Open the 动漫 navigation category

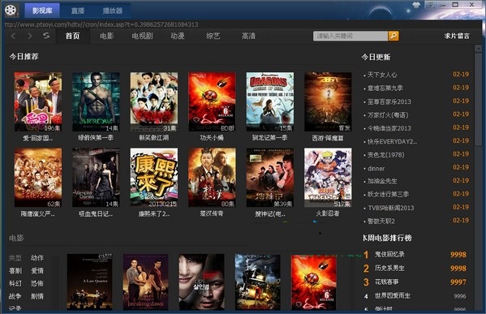tap(178, 36)
